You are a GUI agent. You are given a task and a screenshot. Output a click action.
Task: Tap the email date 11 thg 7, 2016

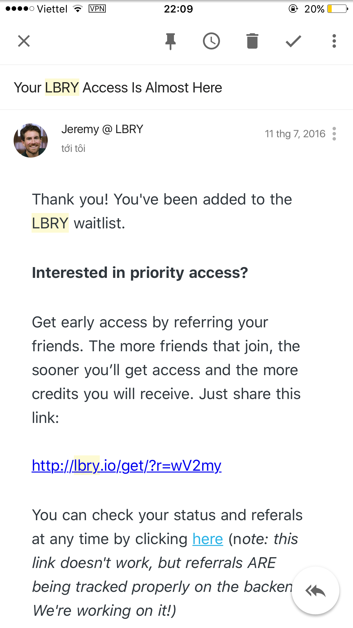tap(295, 134)
